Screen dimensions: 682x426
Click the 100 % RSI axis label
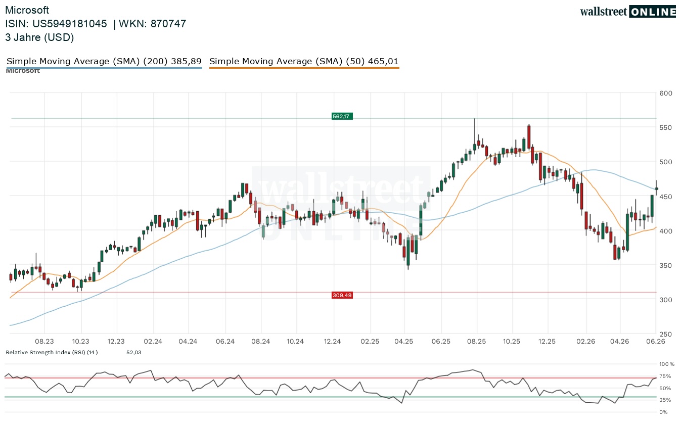(x=667, y=364)
